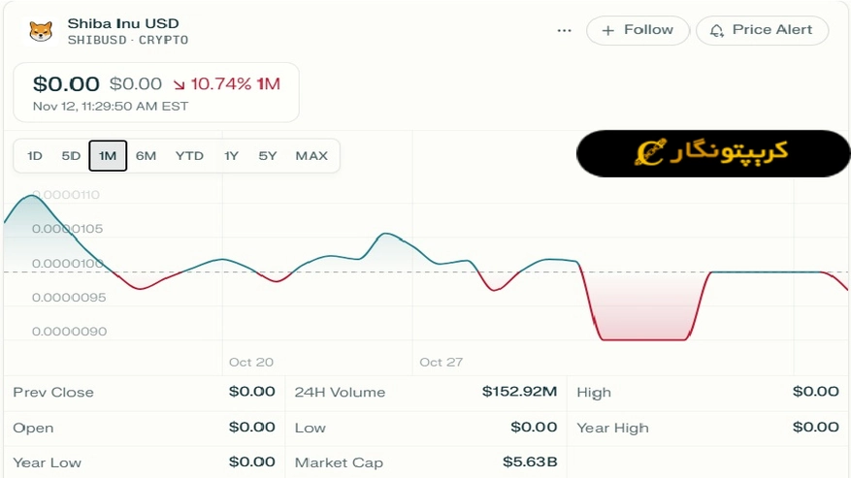Click the Follow button
Image resolution: width=851 pixels, height=478 pixels.
[638, 30]
